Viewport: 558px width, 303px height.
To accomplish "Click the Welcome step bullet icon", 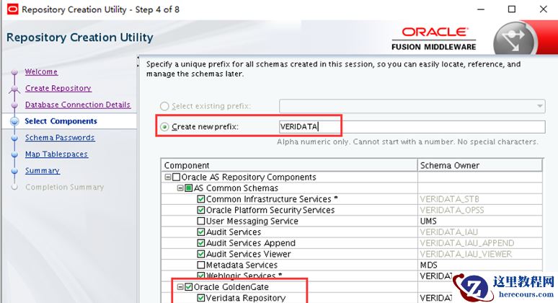I will click(14, 72).
